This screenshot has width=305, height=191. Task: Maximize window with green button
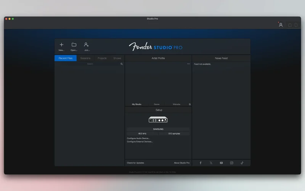click(x=13, y=19)
